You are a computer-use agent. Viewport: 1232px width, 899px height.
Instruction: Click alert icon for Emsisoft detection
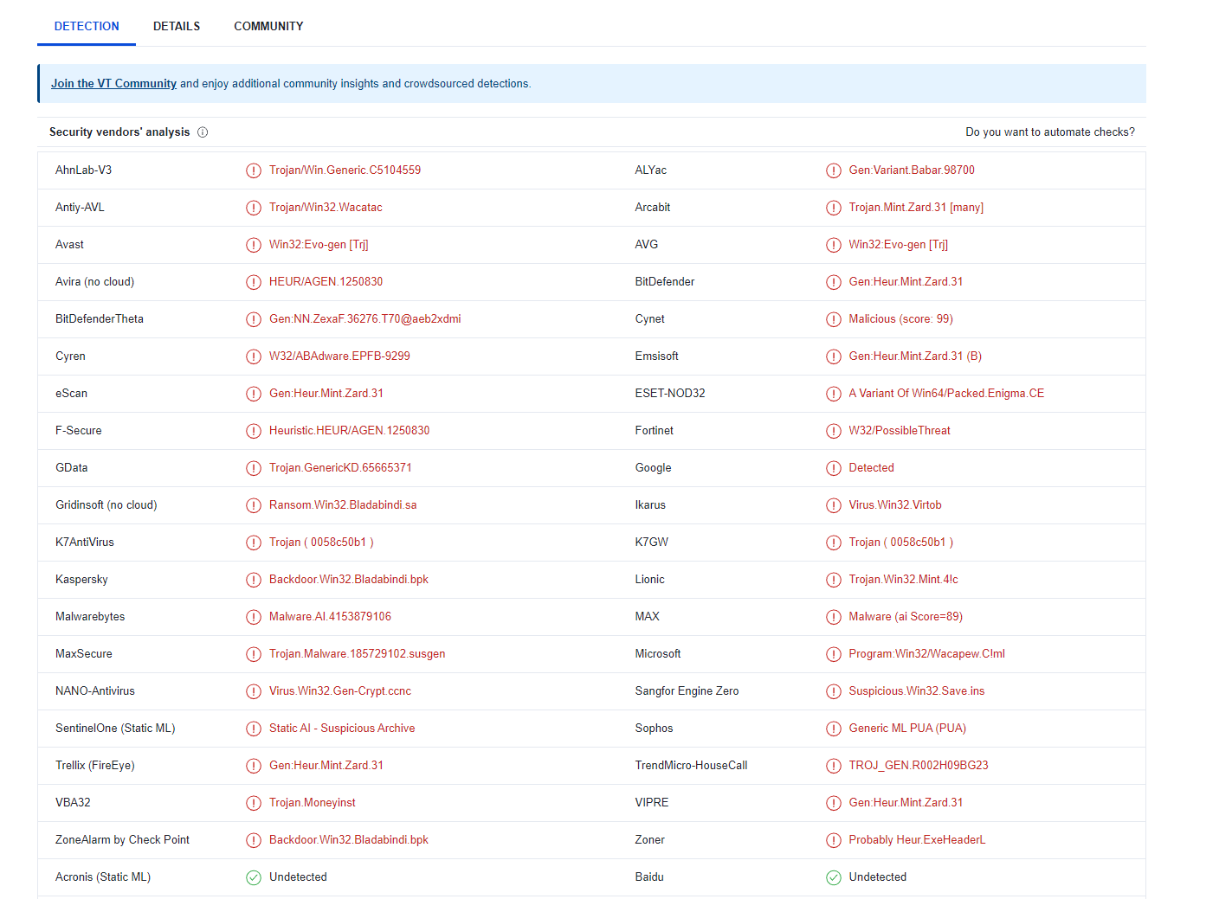(834, 356)
